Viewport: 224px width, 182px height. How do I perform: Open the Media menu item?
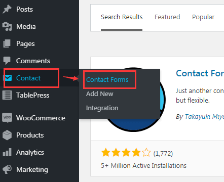point(26,26)
